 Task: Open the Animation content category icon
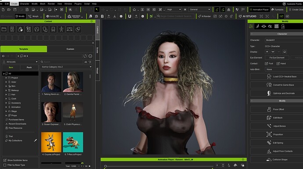pos(61,29)
